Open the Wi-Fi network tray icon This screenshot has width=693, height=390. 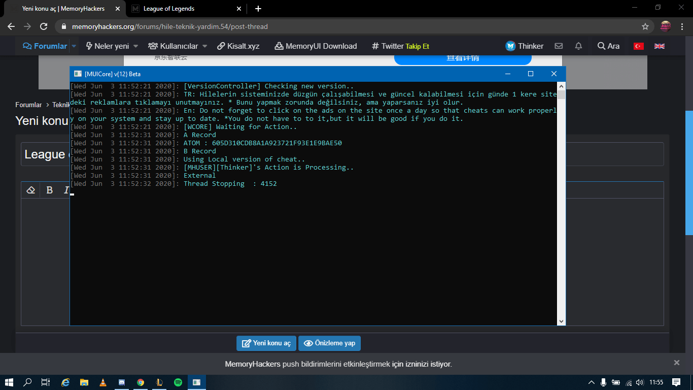(x=629, y=382)
